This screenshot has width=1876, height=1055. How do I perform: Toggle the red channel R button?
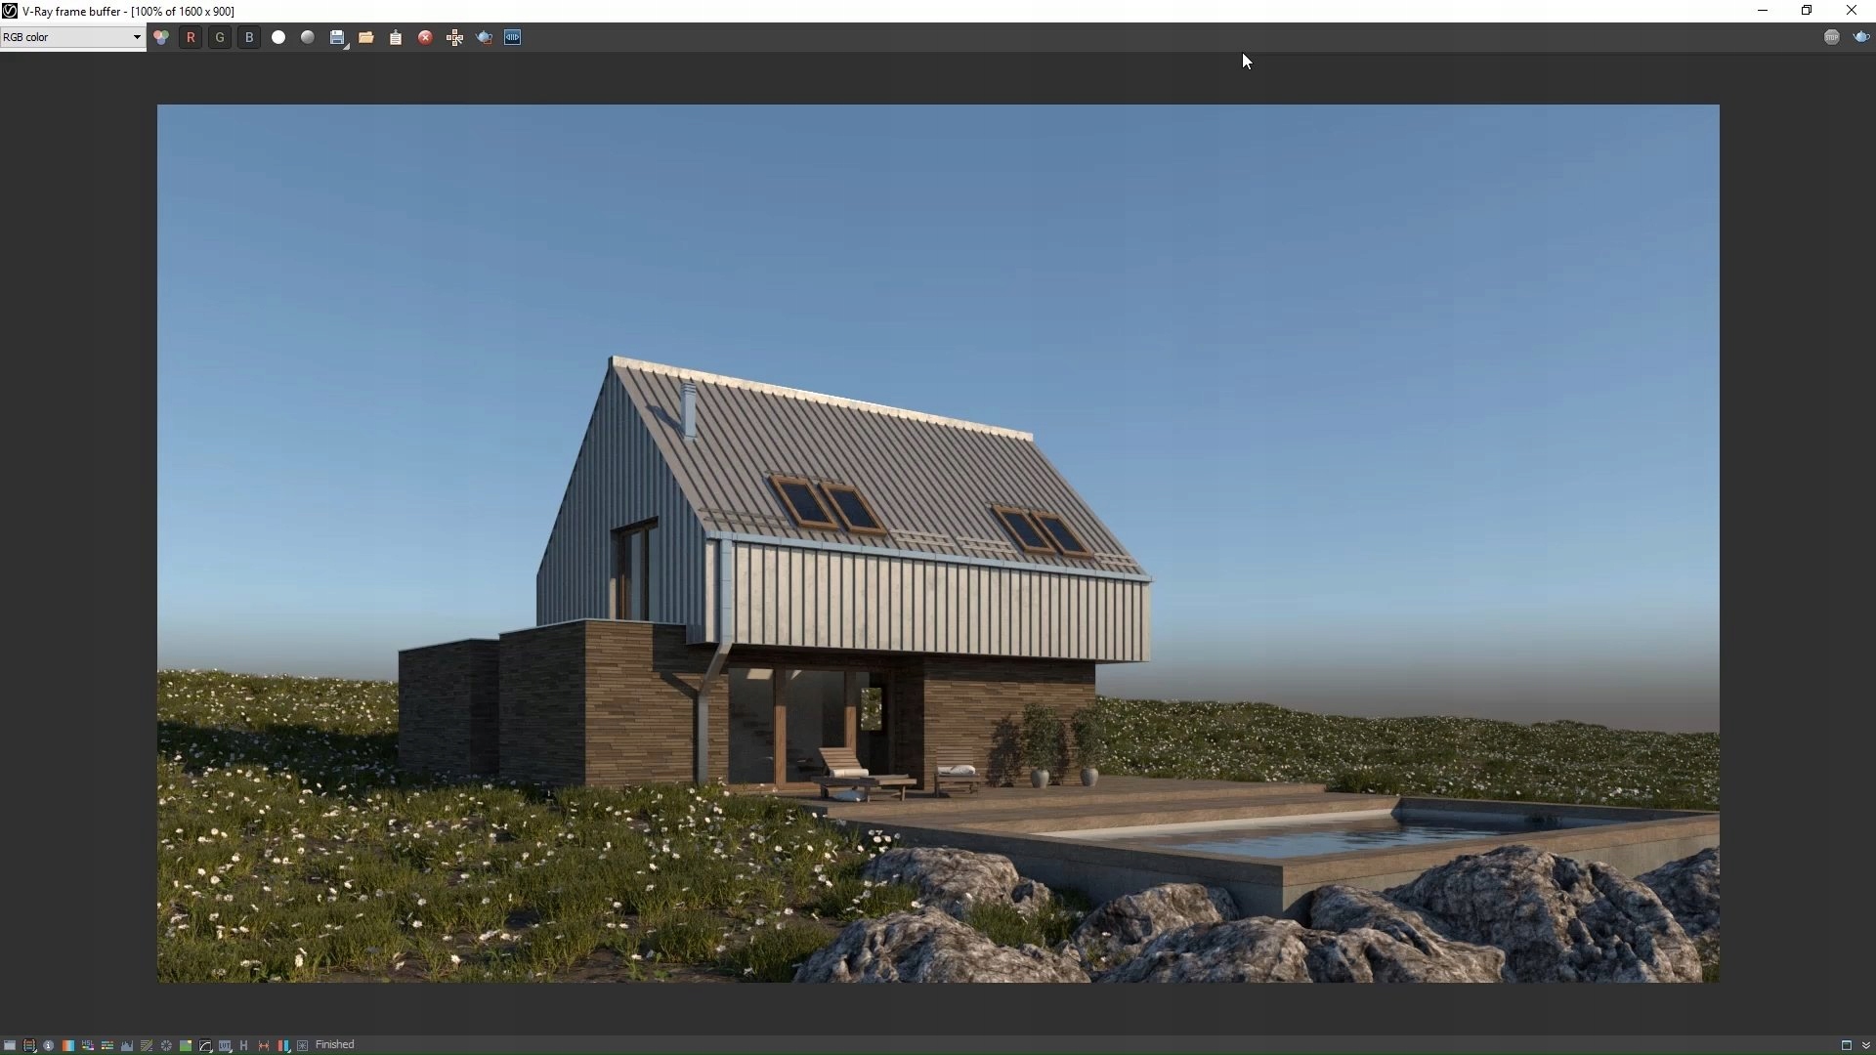click(191, 37)
